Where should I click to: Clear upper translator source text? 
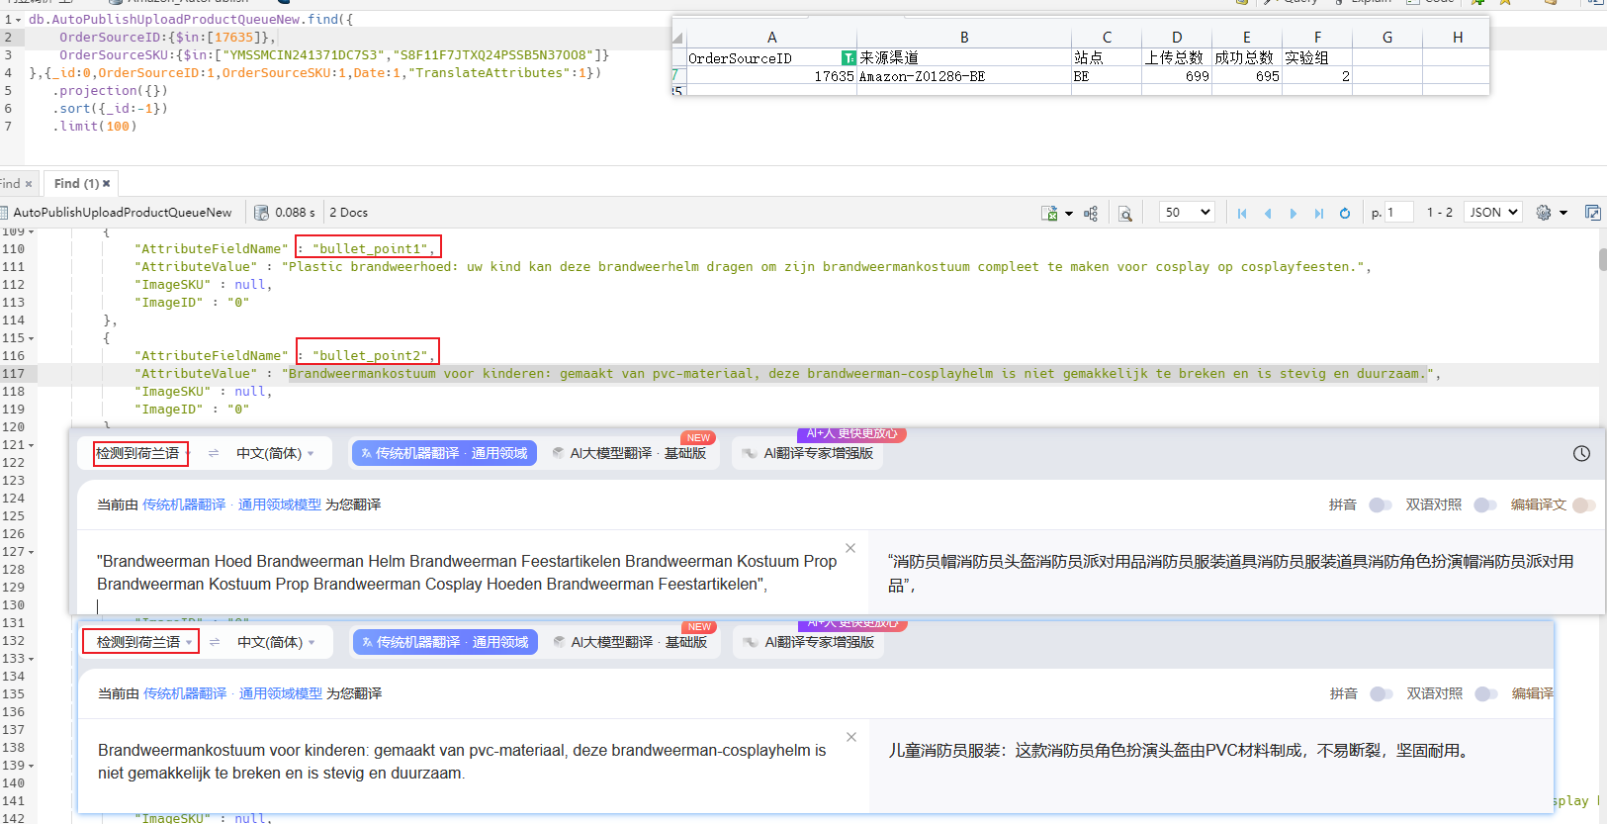click(x=850, y=548)
